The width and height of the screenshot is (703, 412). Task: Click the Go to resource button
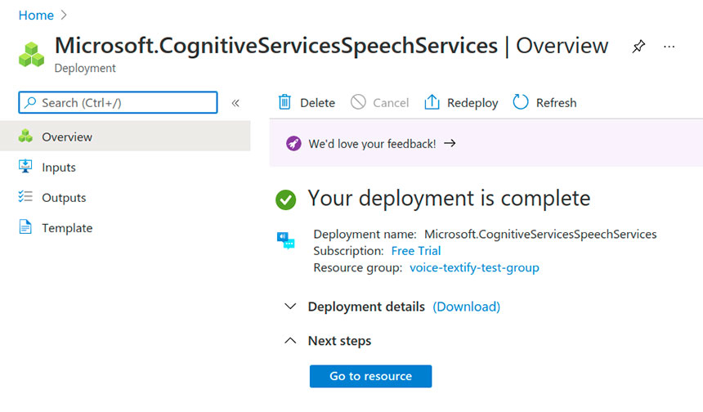[370, 376]
